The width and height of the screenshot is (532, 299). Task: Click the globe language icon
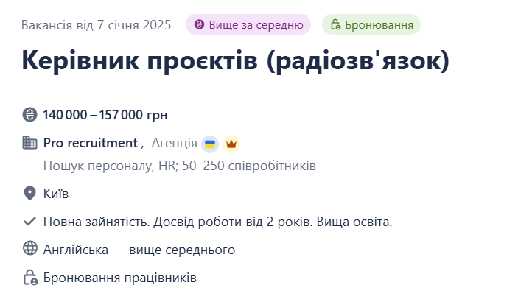[x=30, y=249]
